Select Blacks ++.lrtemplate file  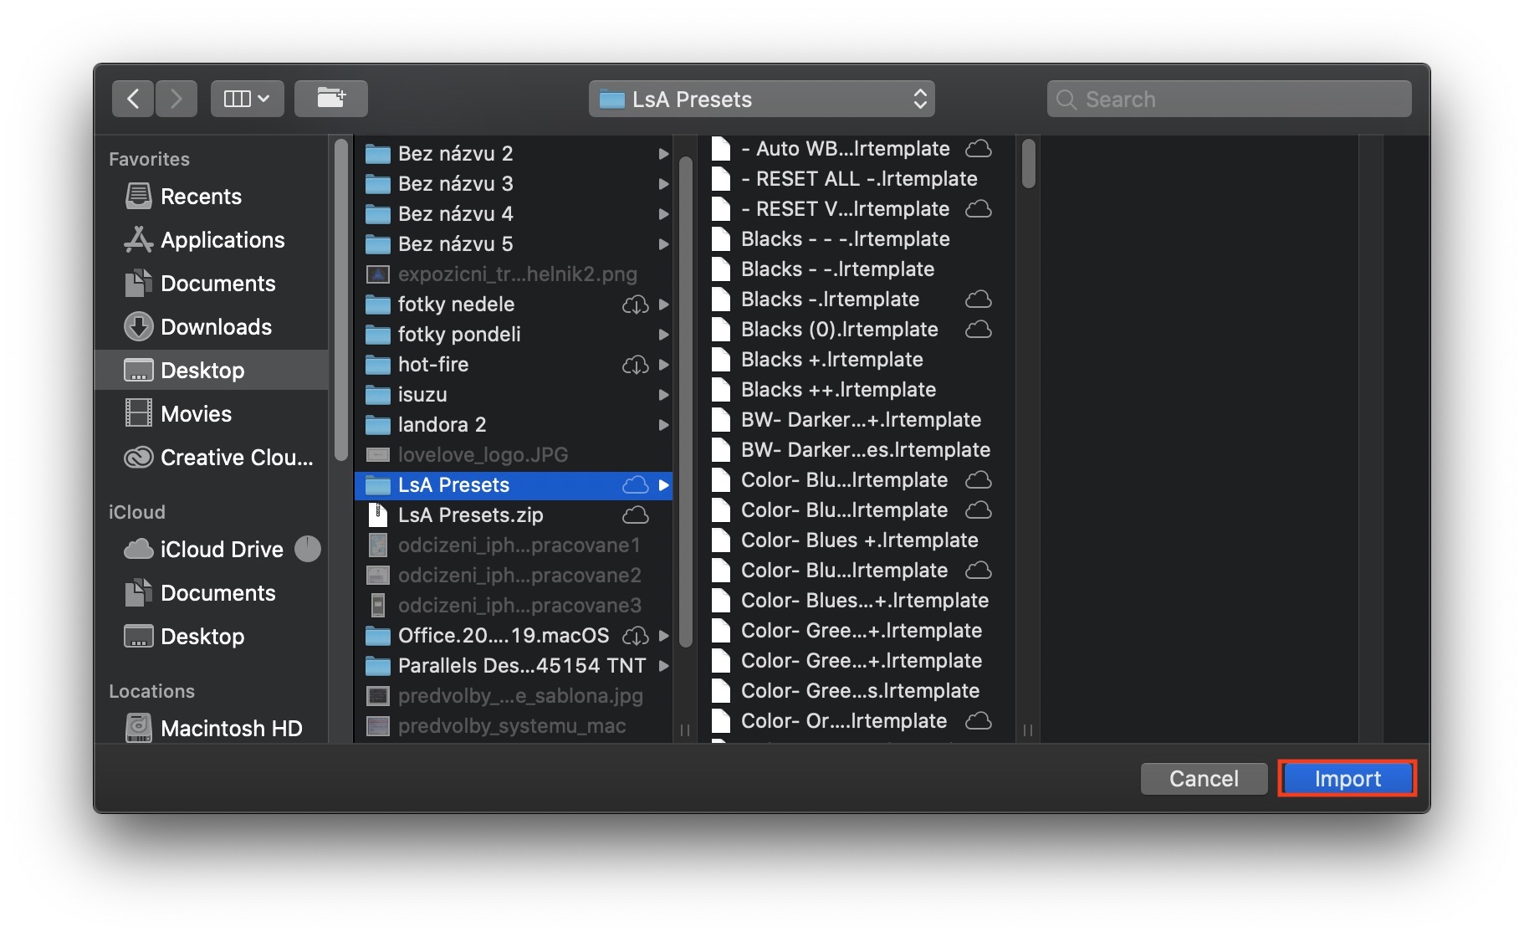pyautogui.click(x=857, y=390)
